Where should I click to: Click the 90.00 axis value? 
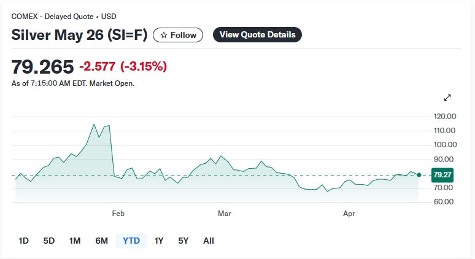pos(444,160)
